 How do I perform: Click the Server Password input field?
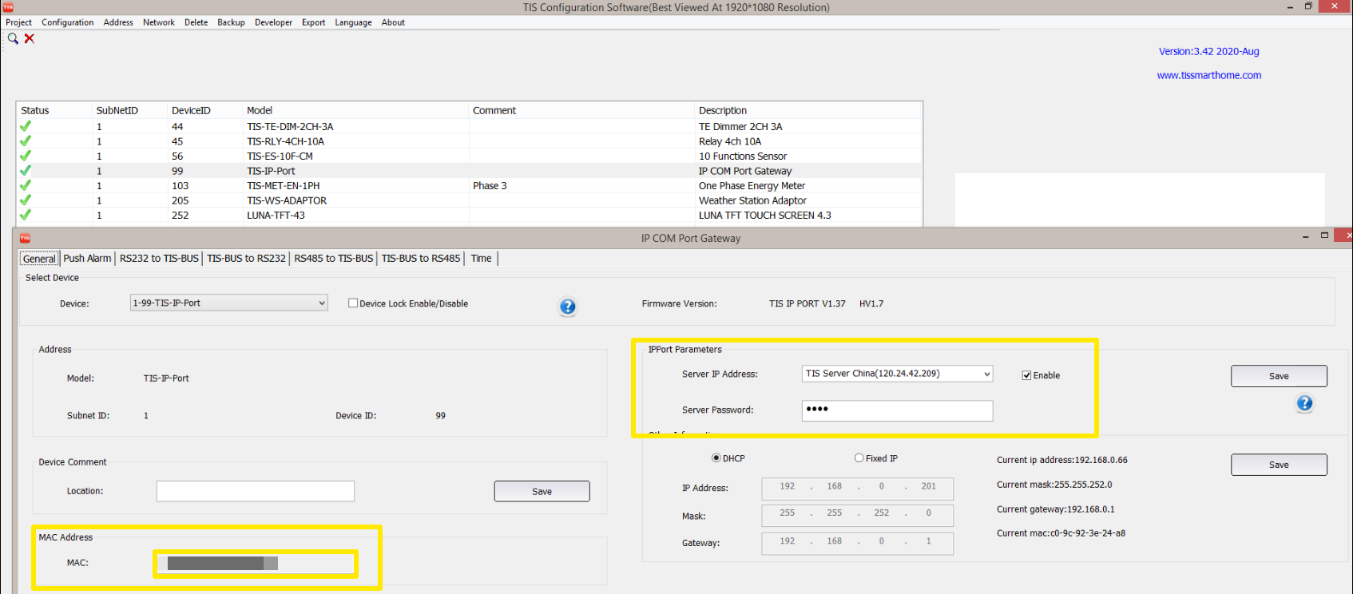pos(897,410)
